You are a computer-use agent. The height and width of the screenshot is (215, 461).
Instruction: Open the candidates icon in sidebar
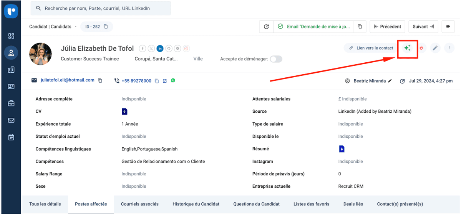pyautogui.click(x=11, y=53)
